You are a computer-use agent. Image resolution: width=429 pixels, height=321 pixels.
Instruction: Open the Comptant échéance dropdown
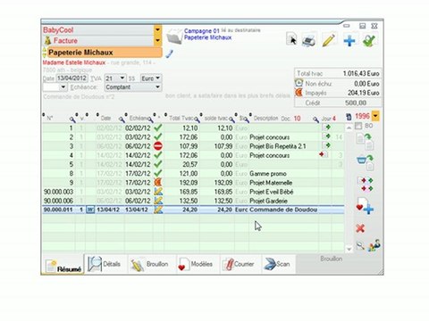point(158,87)
